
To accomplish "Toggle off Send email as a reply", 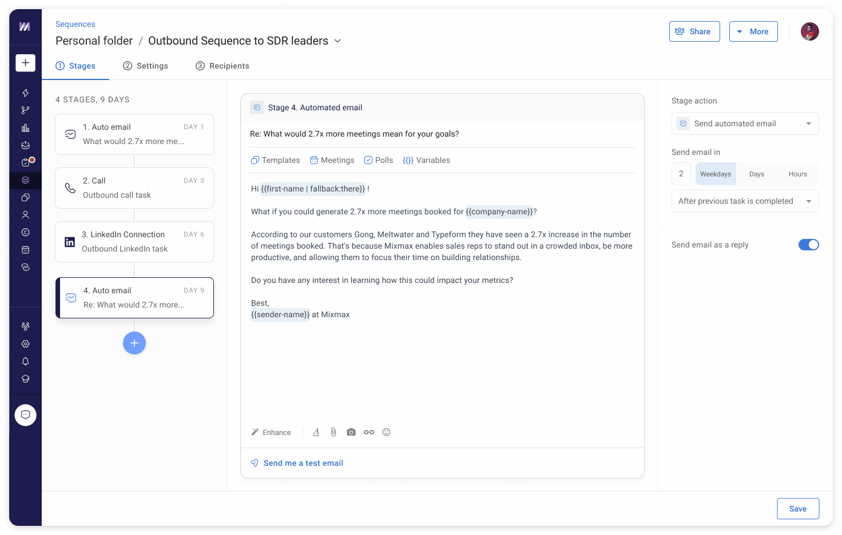I will click(x=809, y=244).
